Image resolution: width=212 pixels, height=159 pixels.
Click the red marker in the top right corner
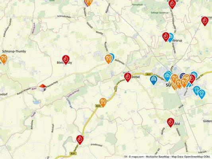click(x=205, y=21)
